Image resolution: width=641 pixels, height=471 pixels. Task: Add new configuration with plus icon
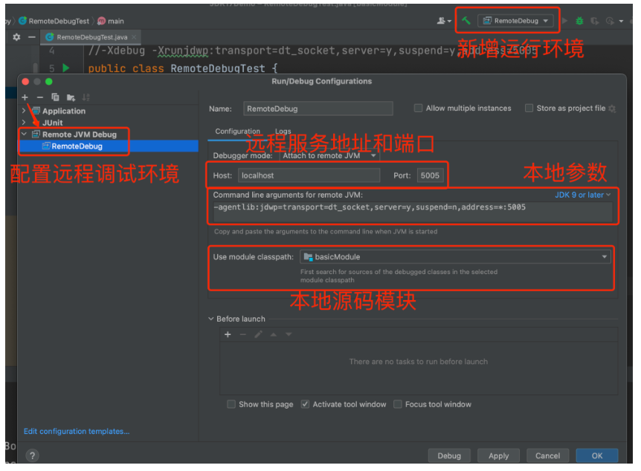pos(25,97)
